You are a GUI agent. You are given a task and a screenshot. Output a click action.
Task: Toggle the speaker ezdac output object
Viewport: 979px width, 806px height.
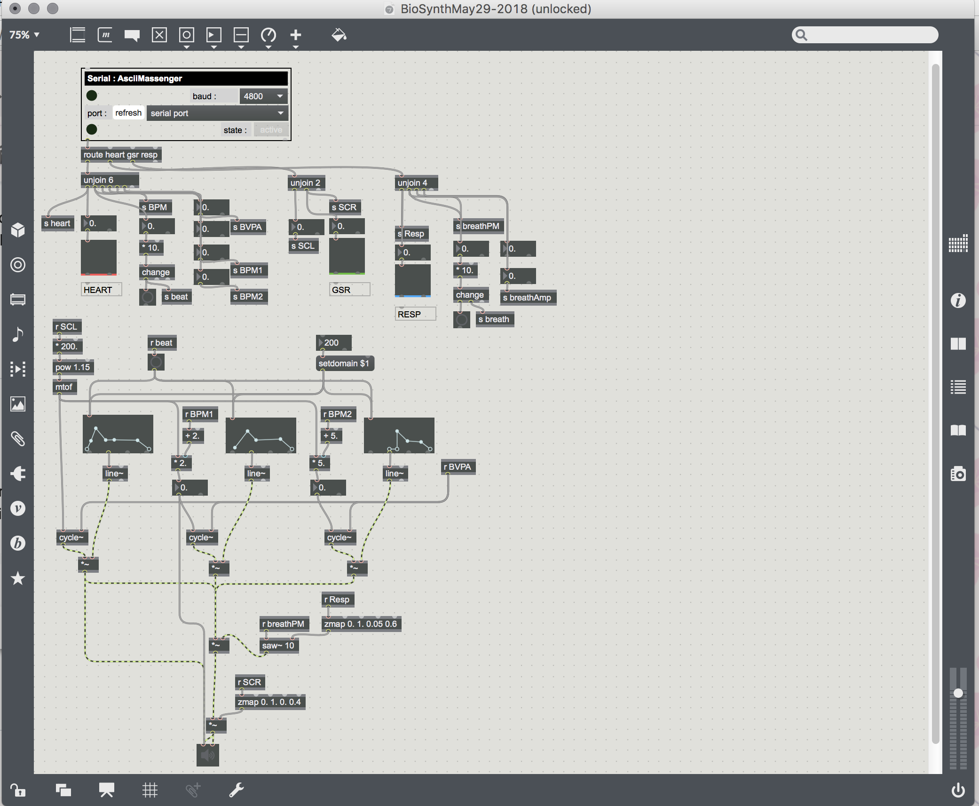[x=207, y=755]
